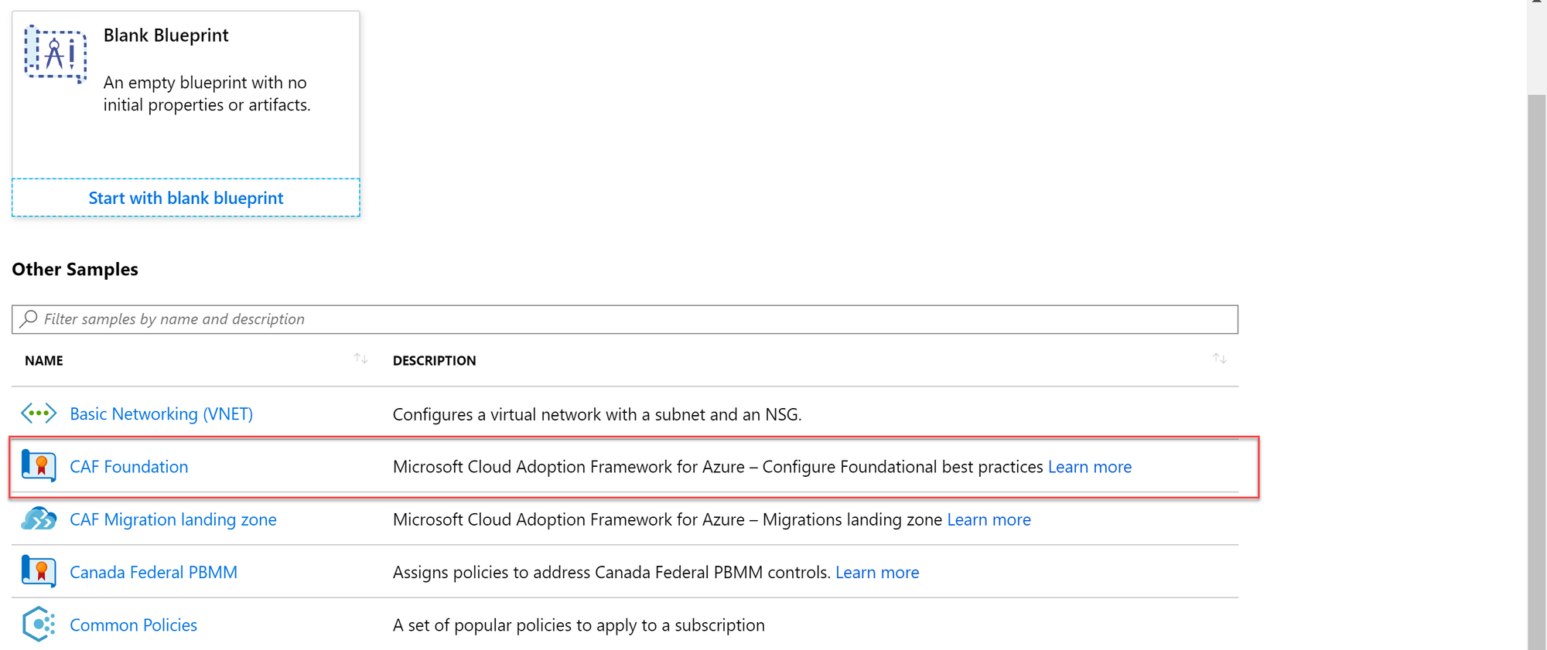
Task: Click the NAME column header
Action: [44, 361]
